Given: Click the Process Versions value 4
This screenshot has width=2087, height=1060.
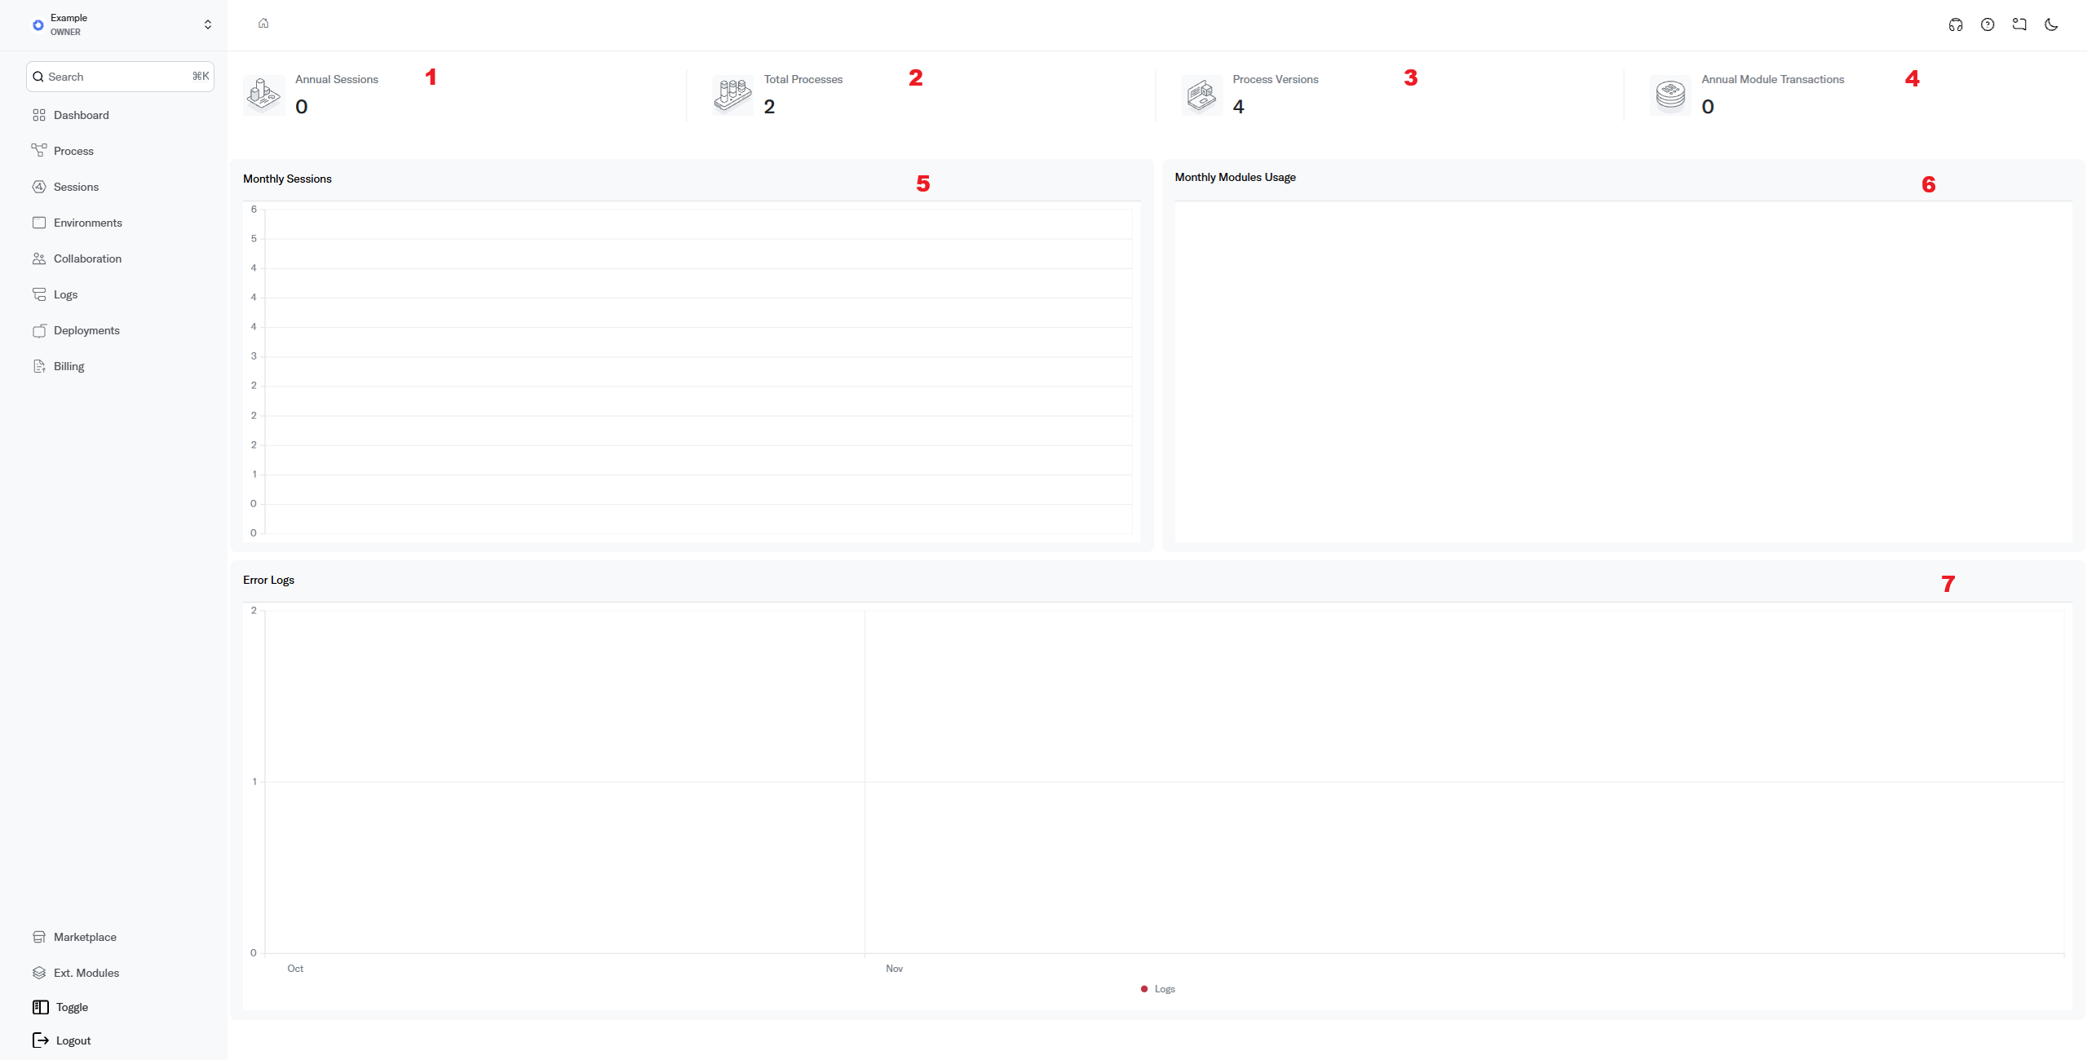Looking at the screenshot, I should tap(1238, 107).
